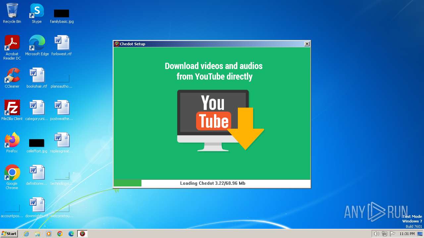Image resolution: width=424 pixels, height=238 pixels.
Task: Open Acrobat Reader DC shortcut
Action: 12,48
